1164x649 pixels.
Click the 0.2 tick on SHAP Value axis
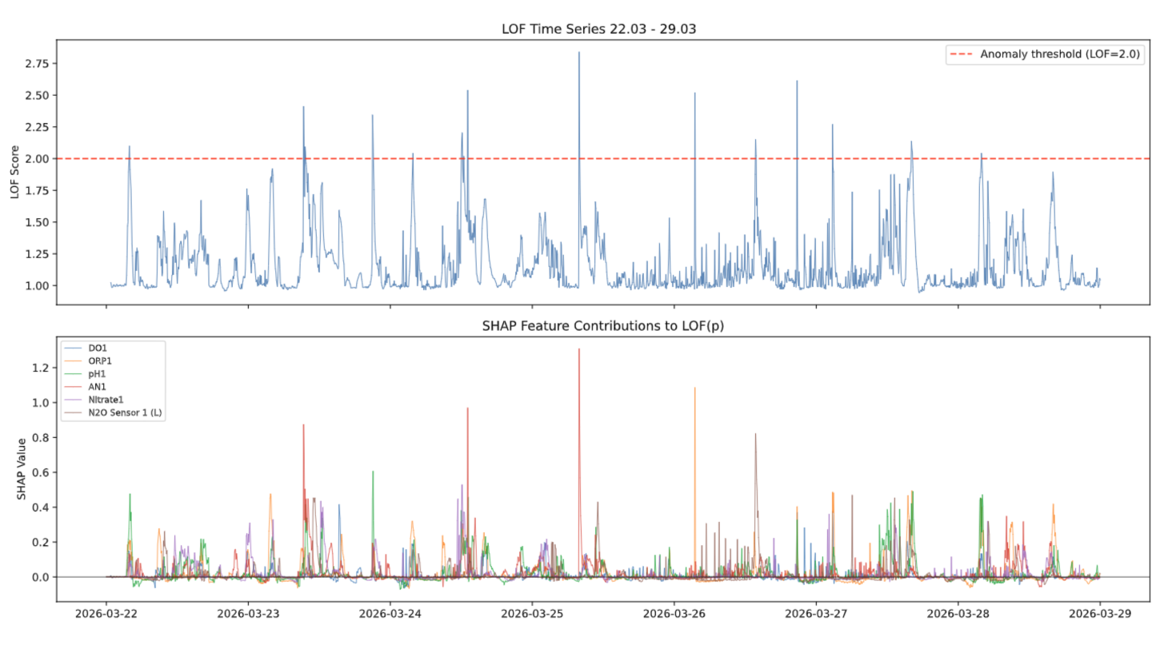click(41, 542)
